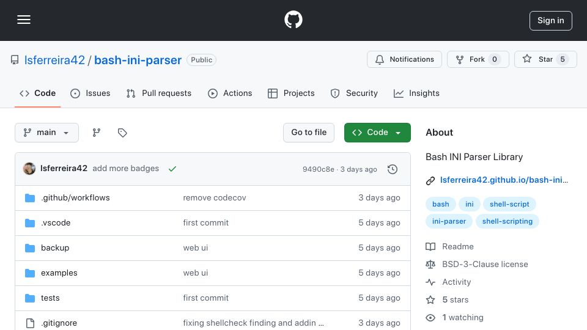This screenshot has height=330, width=587.
Task: Click the tests folder icon
Action: pos(30,298)
